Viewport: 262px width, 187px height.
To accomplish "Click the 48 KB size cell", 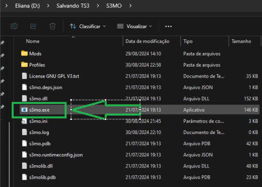I will point(252,166).
